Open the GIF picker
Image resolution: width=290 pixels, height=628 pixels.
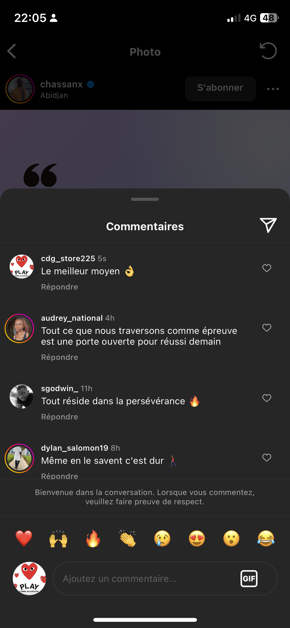pyautogui.click(x=249, y=579)
